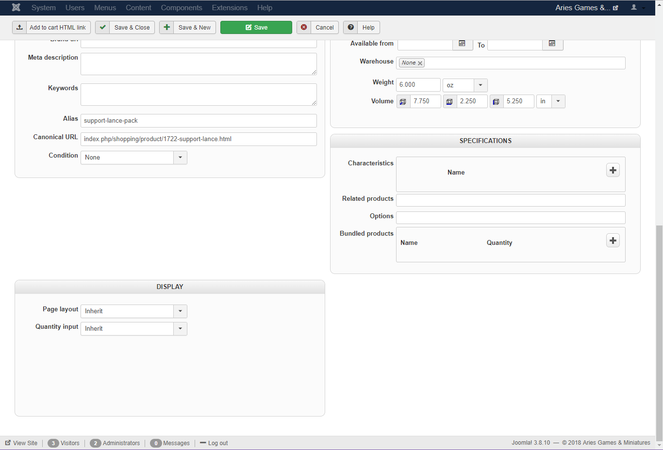Click the Save & New plus icon

[x=166, y=28]
